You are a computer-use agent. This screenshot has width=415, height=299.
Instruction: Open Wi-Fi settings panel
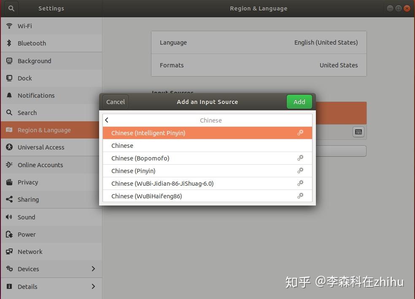pos(51,26)
